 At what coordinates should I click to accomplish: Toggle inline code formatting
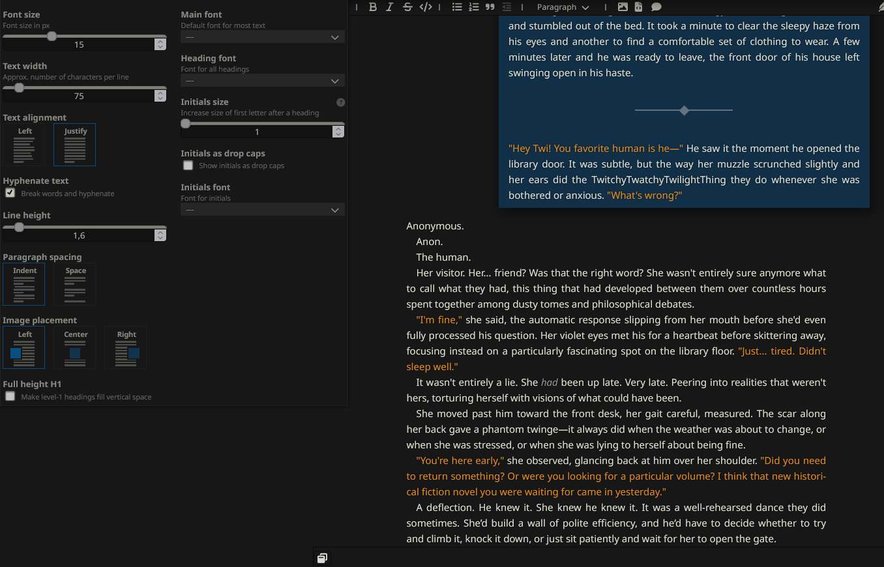(x=426, y=7)
